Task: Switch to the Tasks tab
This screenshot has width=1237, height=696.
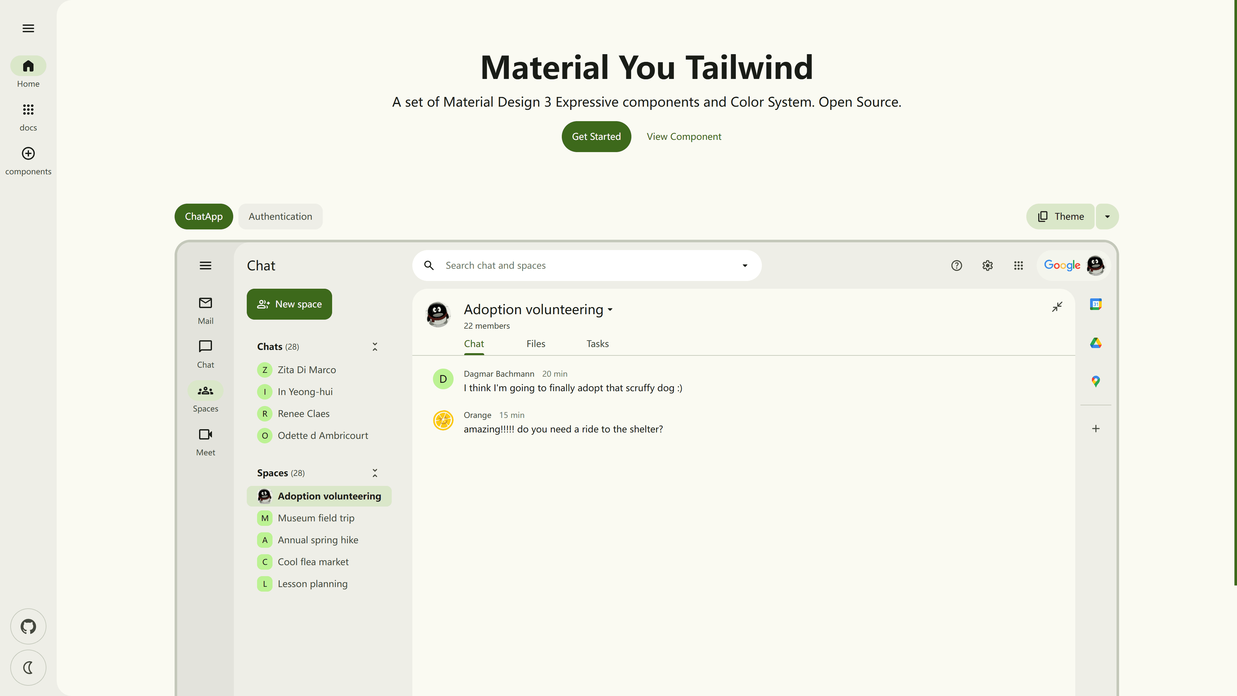Action: click(x=597, y=343)
